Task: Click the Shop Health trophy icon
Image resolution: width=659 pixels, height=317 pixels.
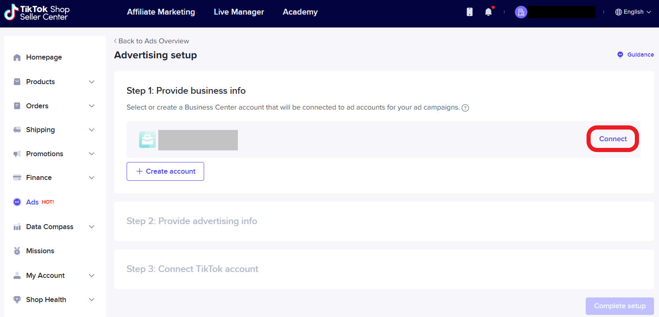Action: pos(17,300)
